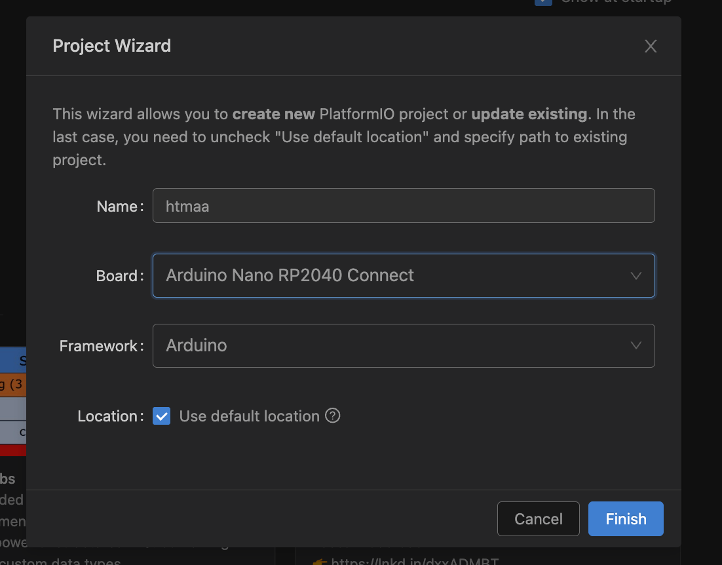Screen dimensions: 722x565
Task: Click the Name input field containing htmaa
Action: tap(403, 206)
